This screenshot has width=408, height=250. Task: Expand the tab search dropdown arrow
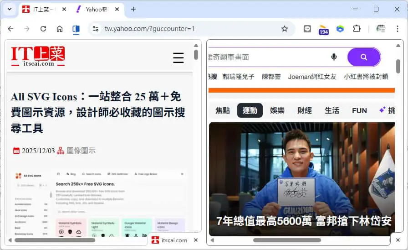10,9
